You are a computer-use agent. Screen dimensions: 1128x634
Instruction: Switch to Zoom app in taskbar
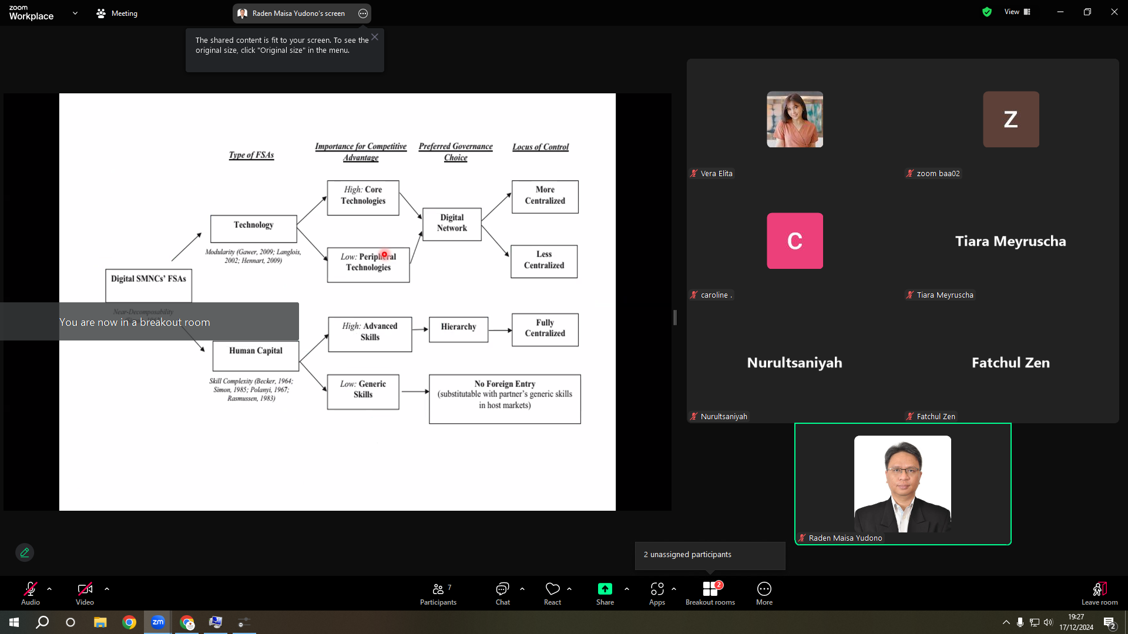point(158,622)
